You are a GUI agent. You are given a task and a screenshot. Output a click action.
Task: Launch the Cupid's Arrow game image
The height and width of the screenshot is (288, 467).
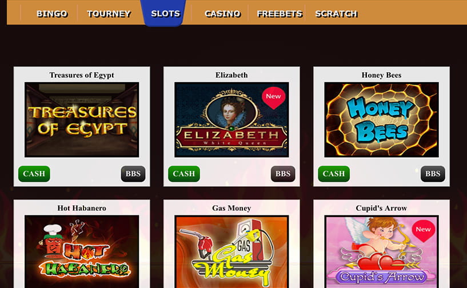pos(381,251)
